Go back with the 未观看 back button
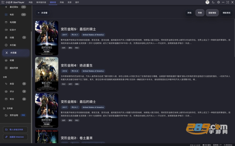Screen dimensions: 235x146 pyautogui.click(x=43, y=13)
